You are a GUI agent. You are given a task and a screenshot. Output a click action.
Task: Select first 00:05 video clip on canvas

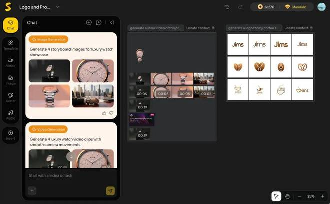pyautogui.click(x=140, y=92)
